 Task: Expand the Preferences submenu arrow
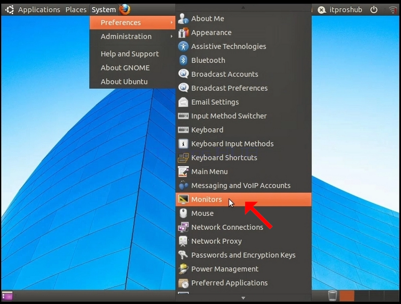[172, 23]
